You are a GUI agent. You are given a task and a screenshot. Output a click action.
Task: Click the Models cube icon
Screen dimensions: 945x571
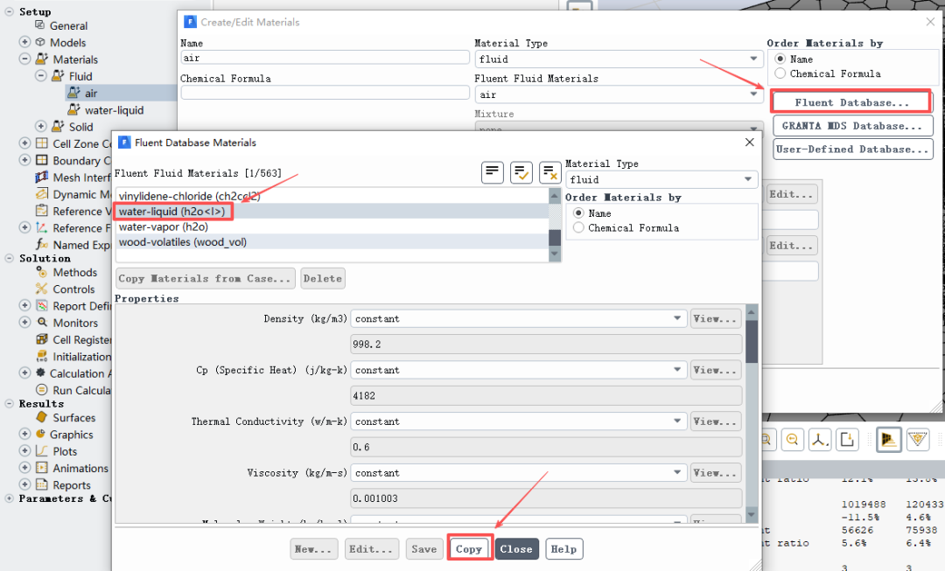pos(40,42)
